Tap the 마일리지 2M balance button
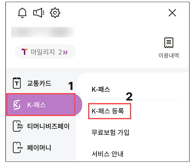This screenshot has width=193, height=163. point(45,52)
